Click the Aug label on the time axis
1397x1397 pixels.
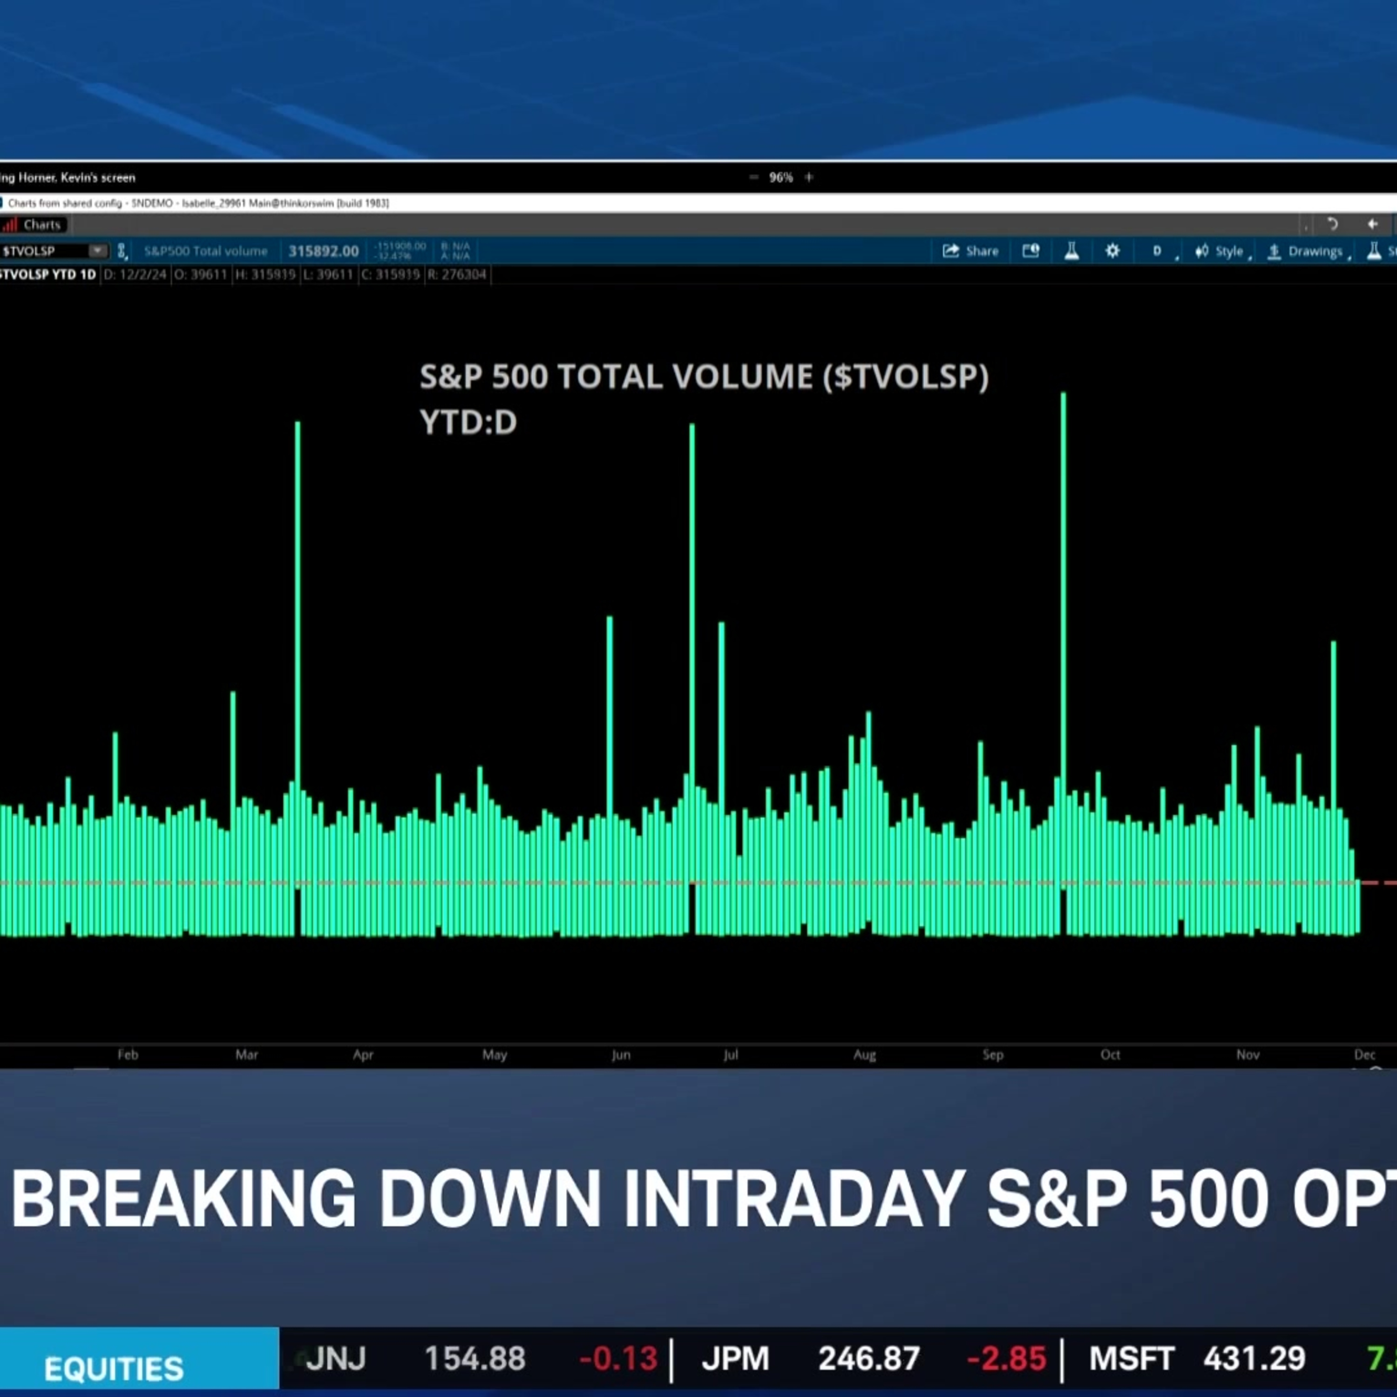865,1054
